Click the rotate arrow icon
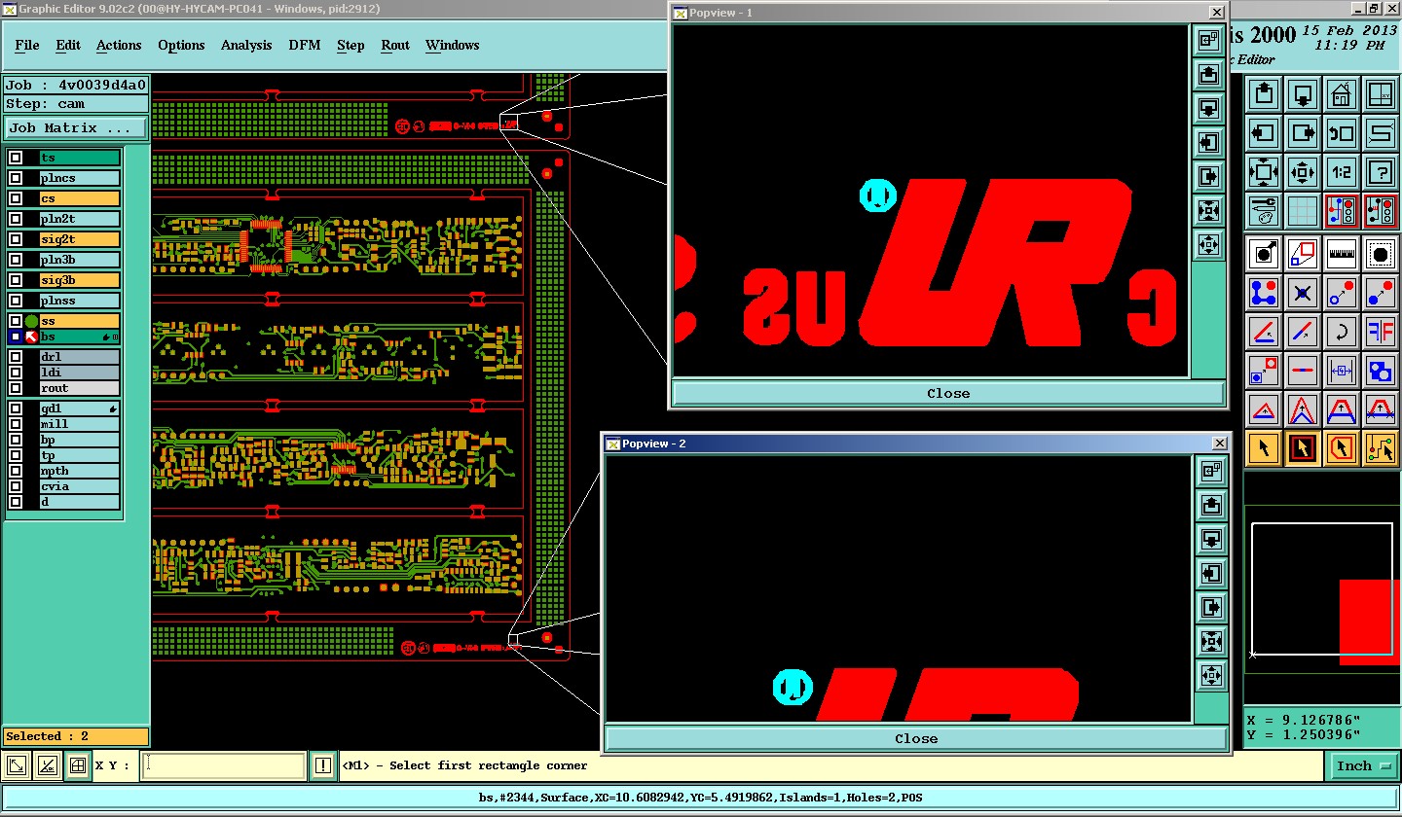Image resolution: width=1402 pixels, height=817 pixels. (1342, 332)
